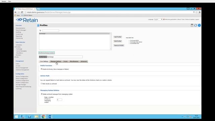Toggle Delete archived messages from messaging system
The width and height of the screenshot is (215, 121).
pyautogui.click(x=42, y=94)
